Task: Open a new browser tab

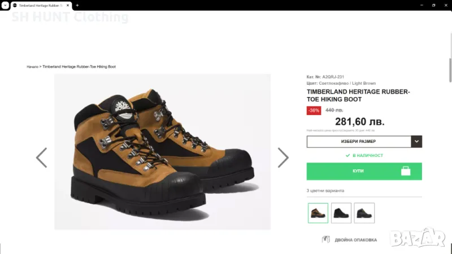Action: point(77,5)
